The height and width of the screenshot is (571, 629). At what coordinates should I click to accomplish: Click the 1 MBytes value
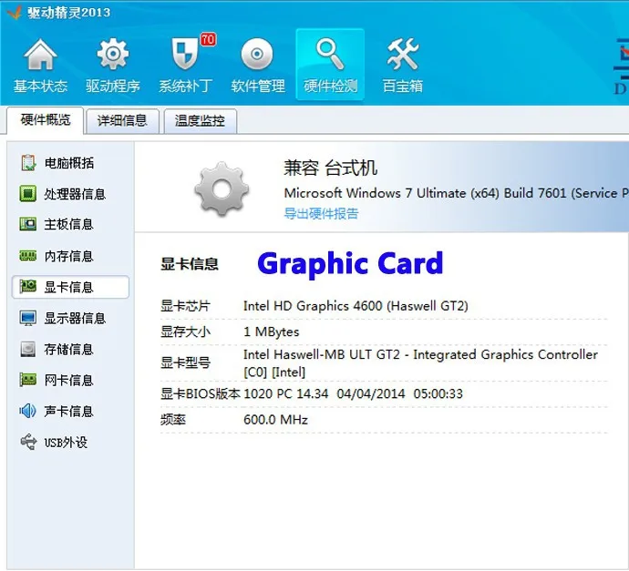coord(271,331)
